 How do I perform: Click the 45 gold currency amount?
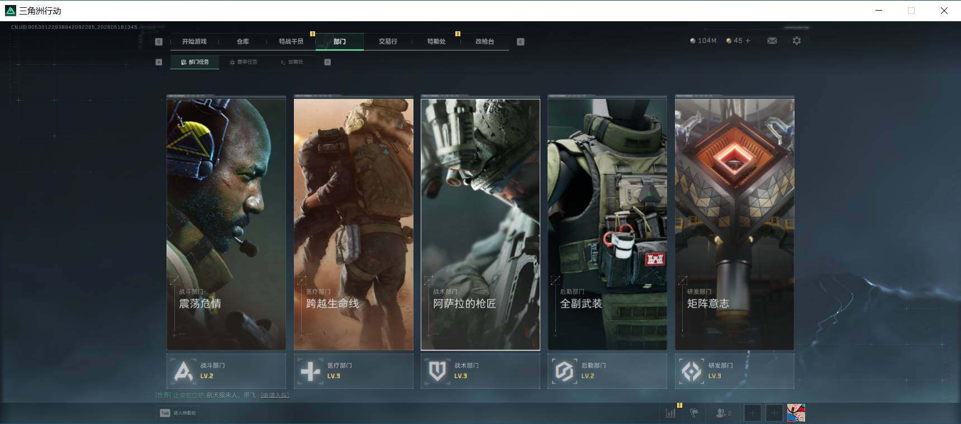[x=738, y=41]
